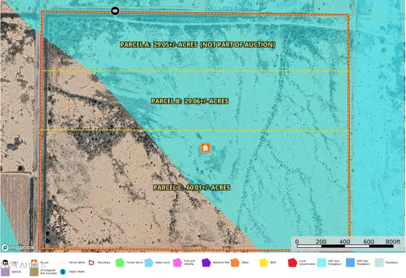The height and width of the screenshot is (278, 406).
Task: Click the Boundary legend icon
Action: pos(91,261)
